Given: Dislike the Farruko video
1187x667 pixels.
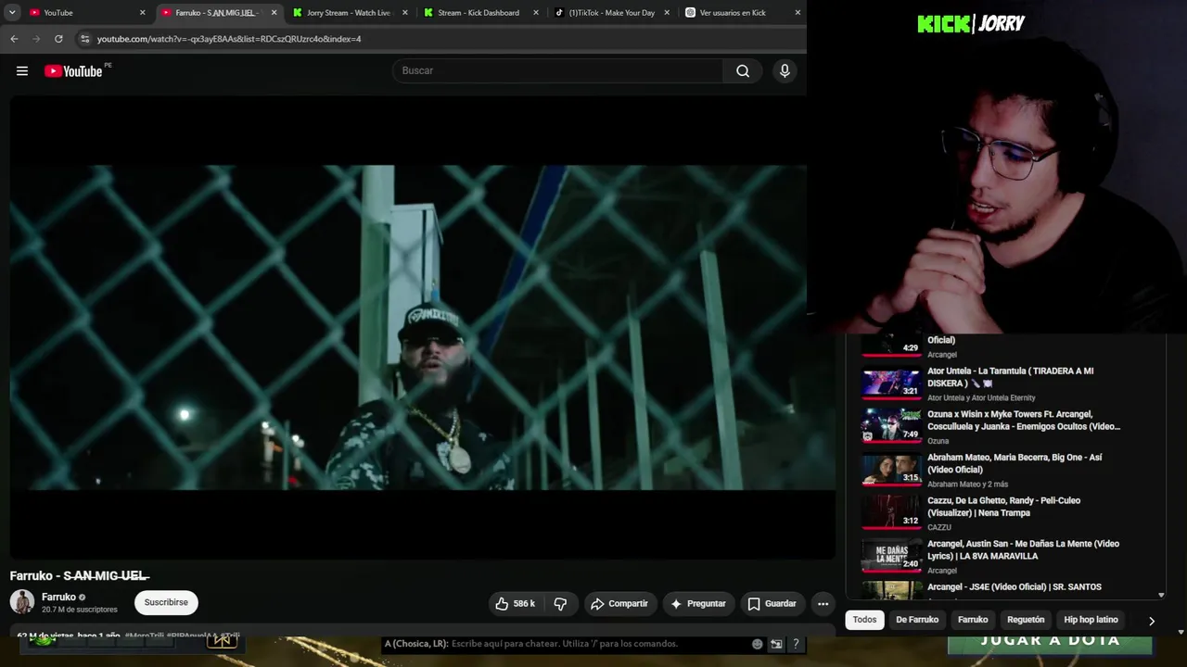Looking at the screenshot, I should pos(560,604).
